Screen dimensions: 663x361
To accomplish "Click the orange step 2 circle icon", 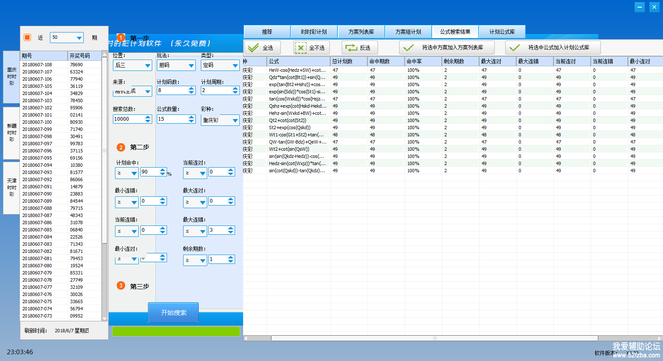I will point(121,147).
